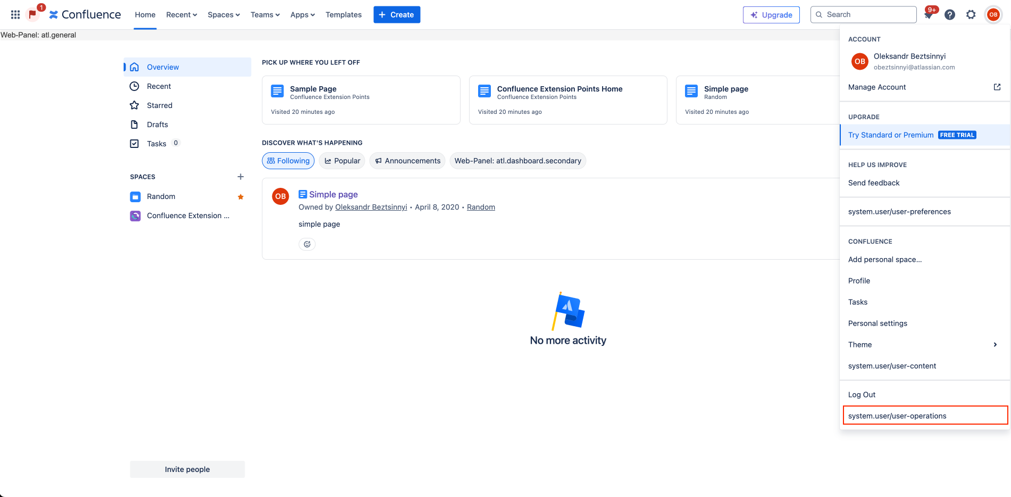Select the Announcements filter tab

pyautogui.click(x=407, y=161)
